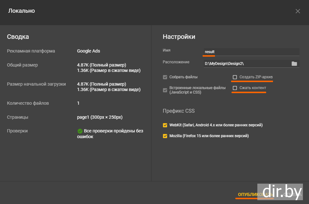The image size is (309, 204).
Task: Click the green checkmark status icon
Action: tap(80, 131)
